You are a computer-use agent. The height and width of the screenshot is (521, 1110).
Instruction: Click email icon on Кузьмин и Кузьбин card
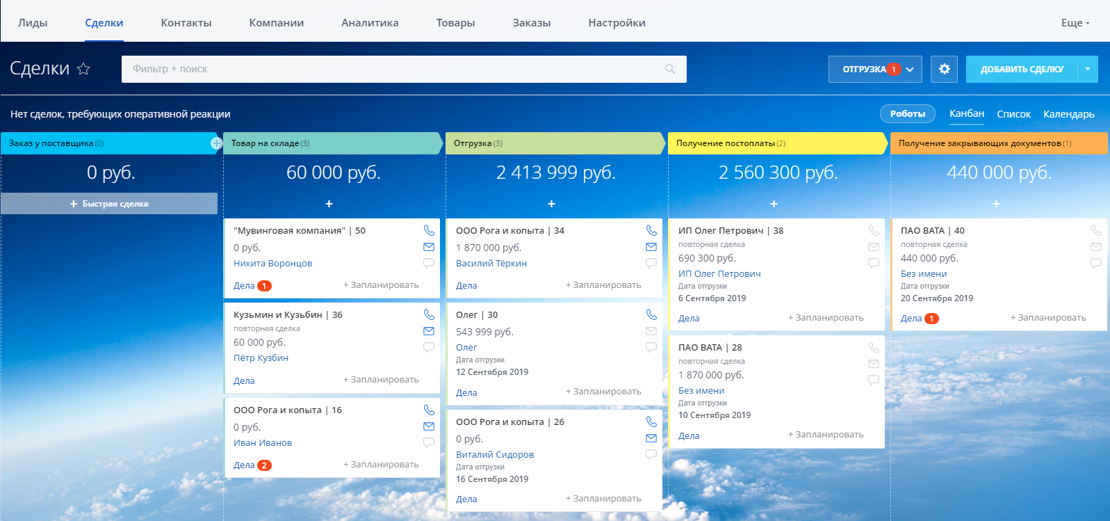(429, 331)
